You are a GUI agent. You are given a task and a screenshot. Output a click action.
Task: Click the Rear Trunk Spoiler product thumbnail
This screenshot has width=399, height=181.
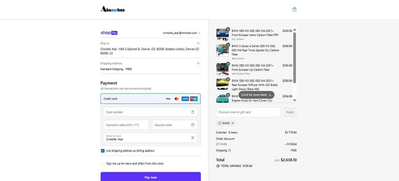click(222, 50)
